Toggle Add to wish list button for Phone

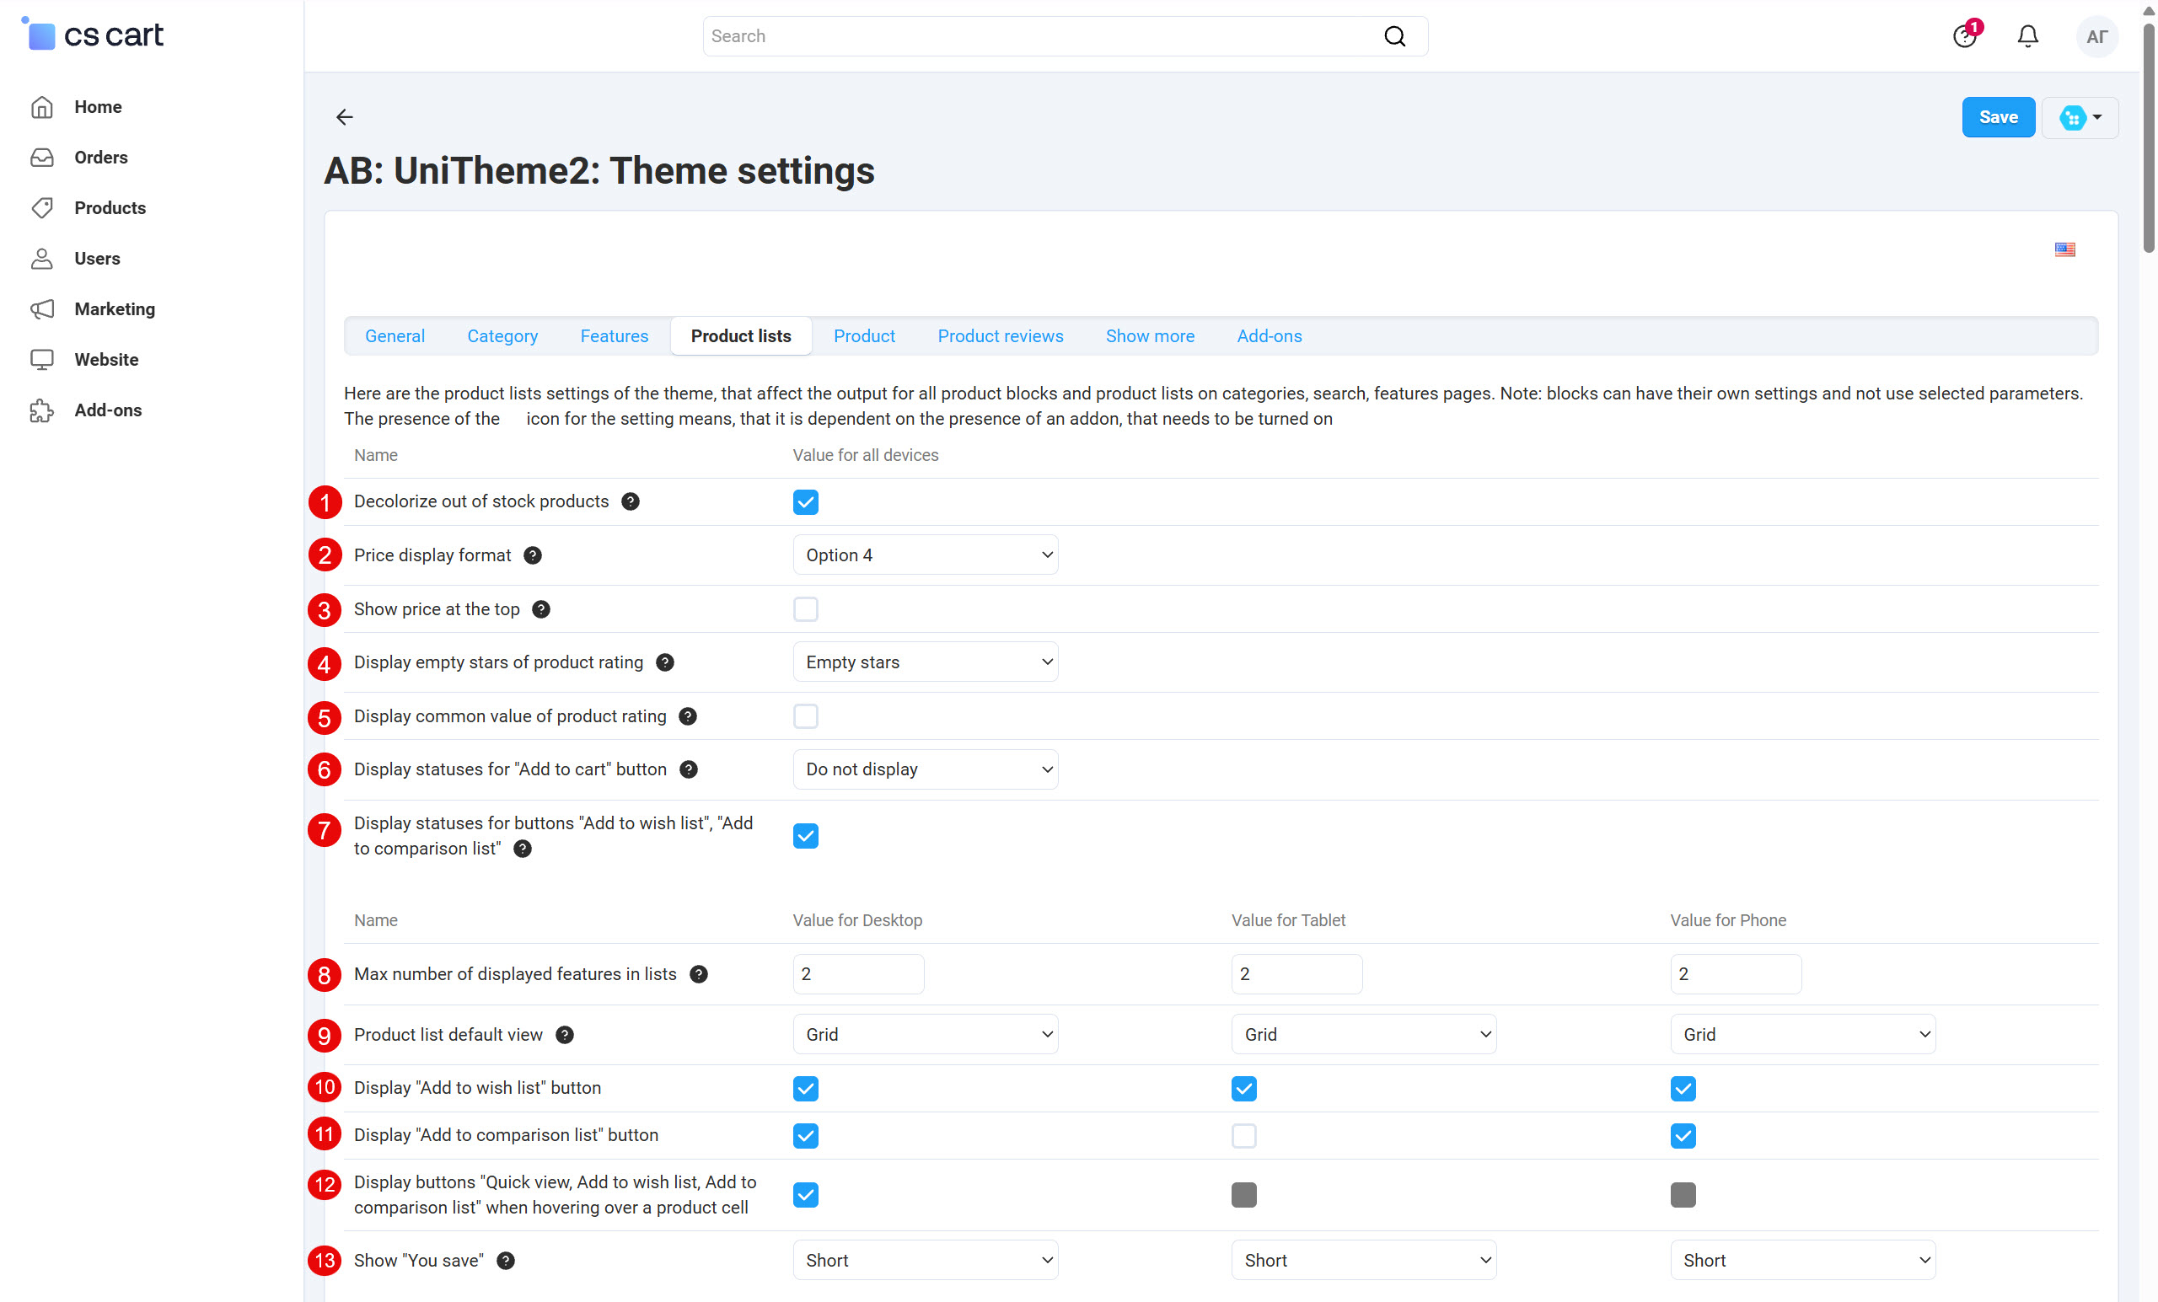1683,1088
